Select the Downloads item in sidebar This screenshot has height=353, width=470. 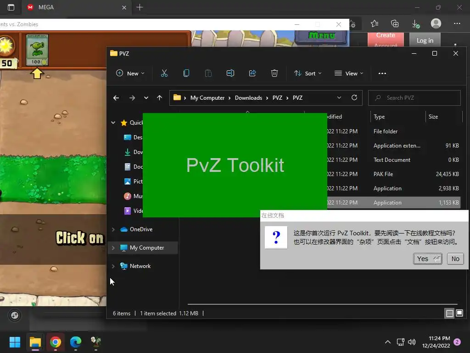pyautogui.click(x=134, y=152)
